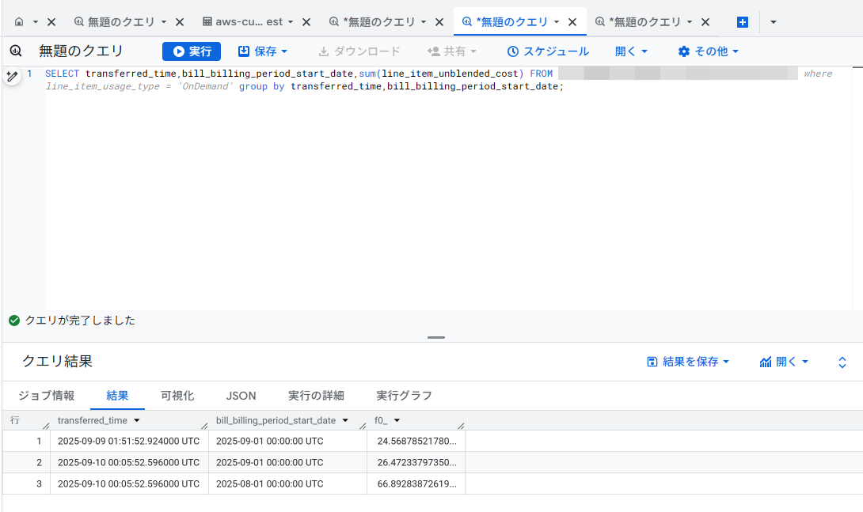This screenshot has width=863, height=512.
Task: Switch to the ジョブ情報 tab
Action: [46, 396]
